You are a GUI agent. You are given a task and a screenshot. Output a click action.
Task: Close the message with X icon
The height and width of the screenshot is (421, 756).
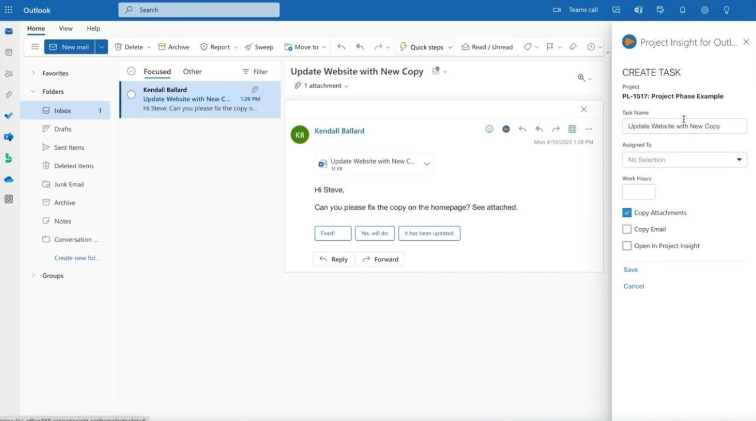[584, 109]
